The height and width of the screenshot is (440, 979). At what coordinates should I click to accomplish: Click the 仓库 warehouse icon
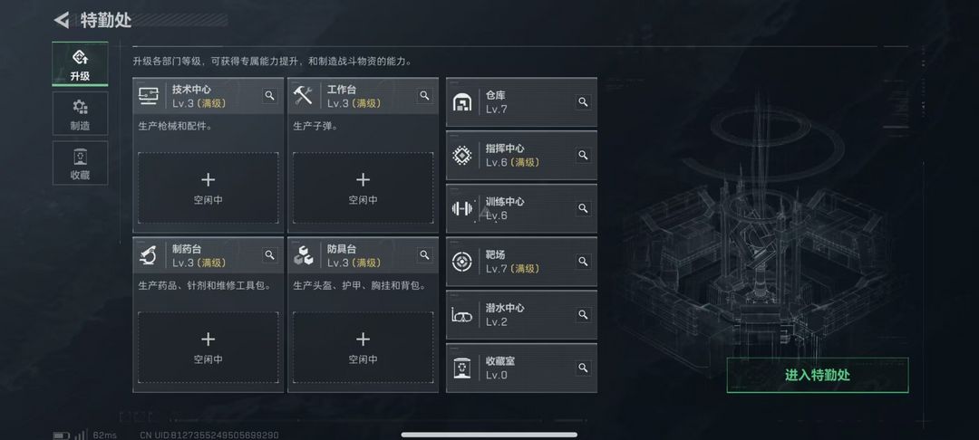pos(462,102)
